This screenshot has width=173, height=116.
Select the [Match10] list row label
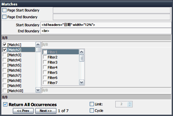click(x=15, y=91)
